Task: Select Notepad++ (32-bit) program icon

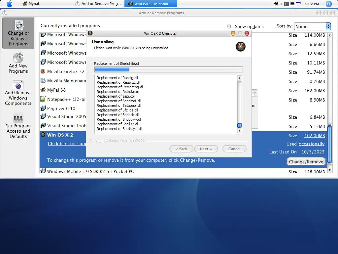Action: 43,99
